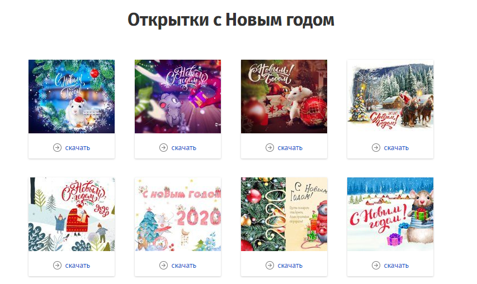Open the white hamster wreath postcard thumbnail
The height and width of the screenshot is (284, 477).
coord(72,97)
